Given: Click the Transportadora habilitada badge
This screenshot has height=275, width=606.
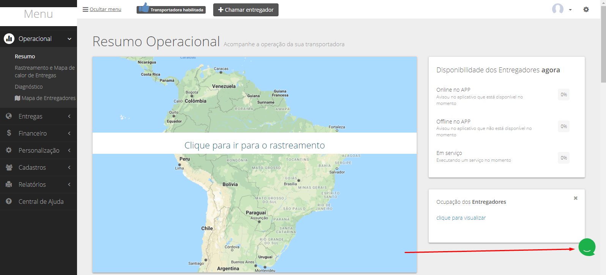Looking at the screenshot, I should point(171,9).
